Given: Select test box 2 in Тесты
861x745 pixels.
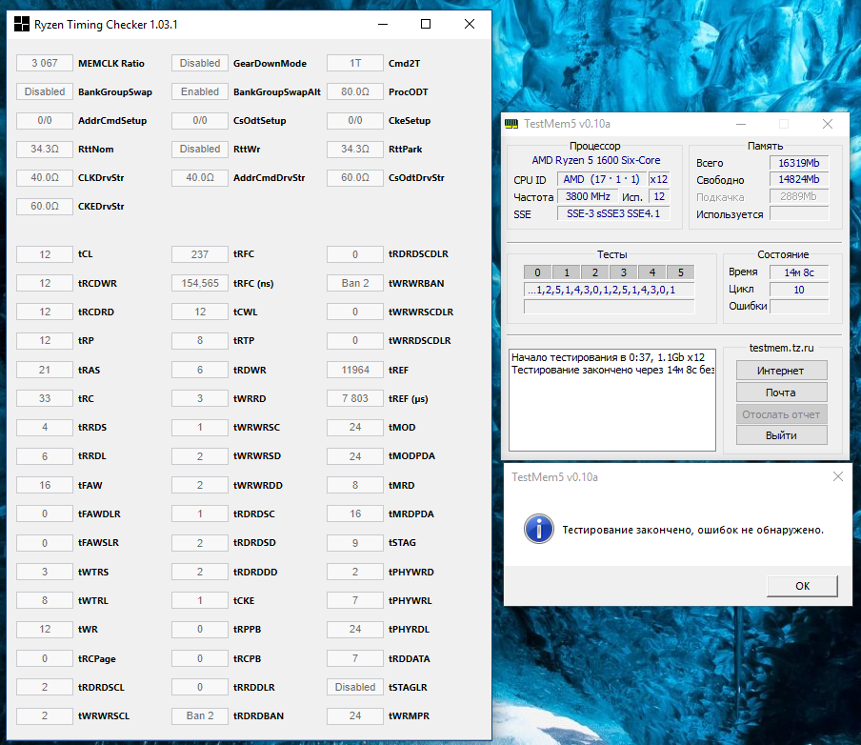Looking at the screenshot, I should pyautogui.click(x=595, y=272).
